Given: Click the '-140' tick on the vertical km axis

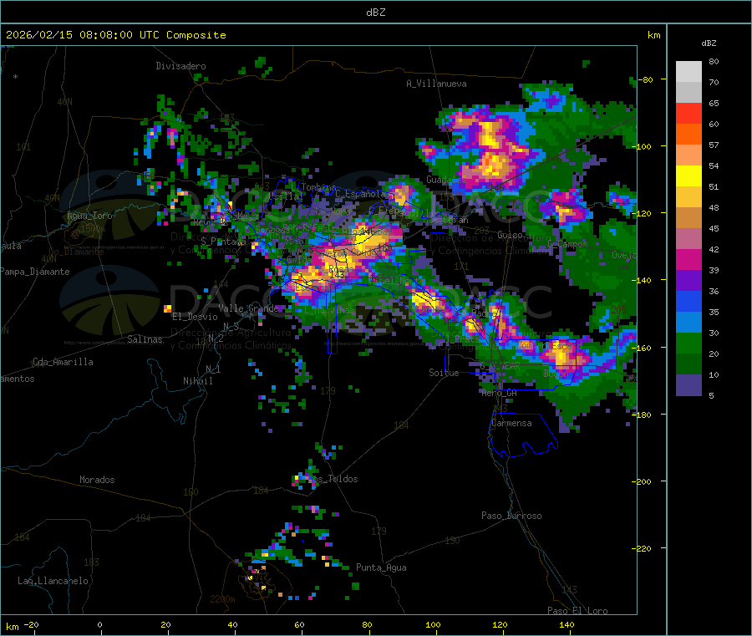Looking at the screenshot, I should coord(642,280).
